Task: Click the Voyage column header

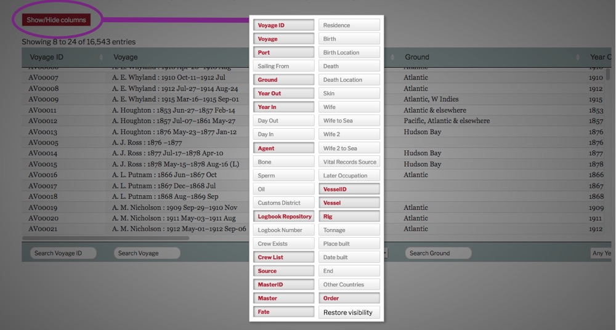Action: pyautogui.click(x=126, y=57)
